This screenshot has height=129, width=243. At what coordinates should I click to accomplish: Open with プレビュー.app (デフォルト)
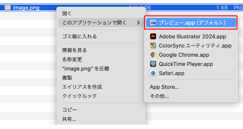pyautogui.click(x=191, y=23)
